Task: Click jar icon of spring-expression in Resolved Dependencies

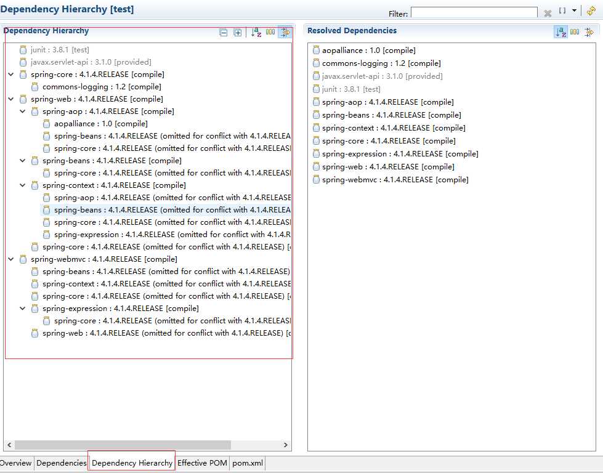Action: pyautogui.click(x=316, y=153)
